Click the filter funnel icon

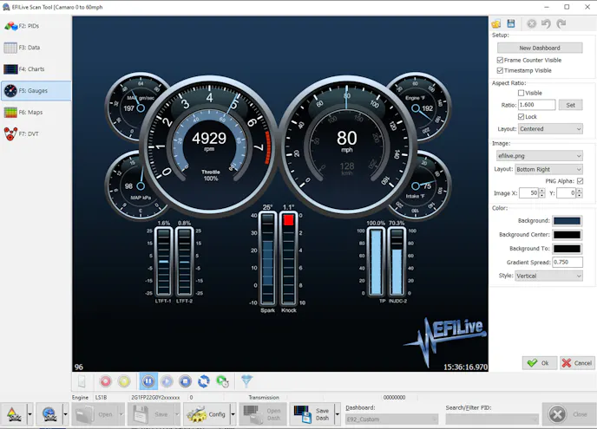tap(246, 380)
